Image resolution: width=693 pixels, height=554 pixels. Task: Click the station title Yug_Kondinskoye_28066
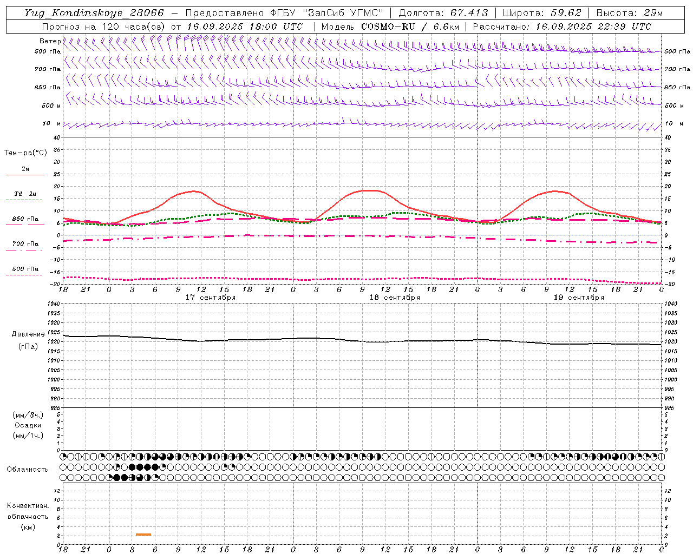pos(94,13)
